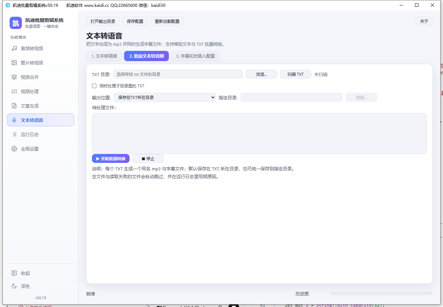Click the 视频合并 layers icon
Viewport: 443px width, 307px height.
(14, 77)
